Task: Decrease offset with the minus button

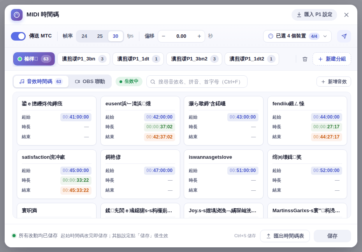Action: click(x=163, y=36)
